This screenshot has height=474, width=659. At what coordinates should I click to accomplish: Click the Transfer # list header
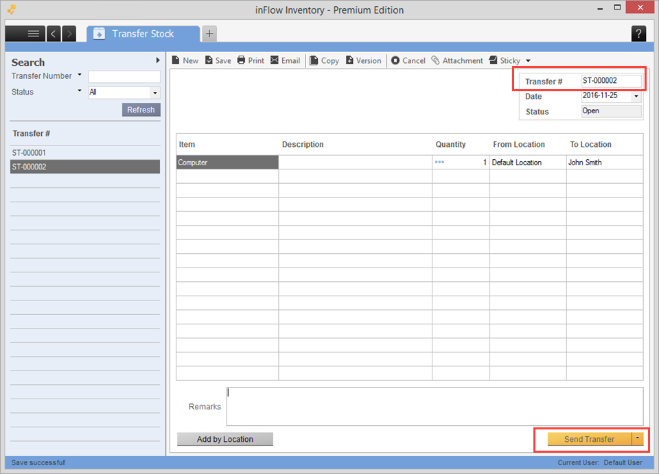[x=31, y=134]
